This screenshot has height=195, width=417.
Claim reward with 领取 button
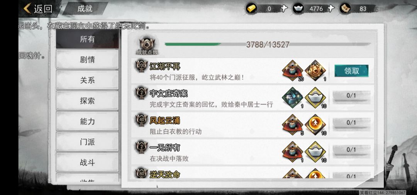[x=351, y=71]
